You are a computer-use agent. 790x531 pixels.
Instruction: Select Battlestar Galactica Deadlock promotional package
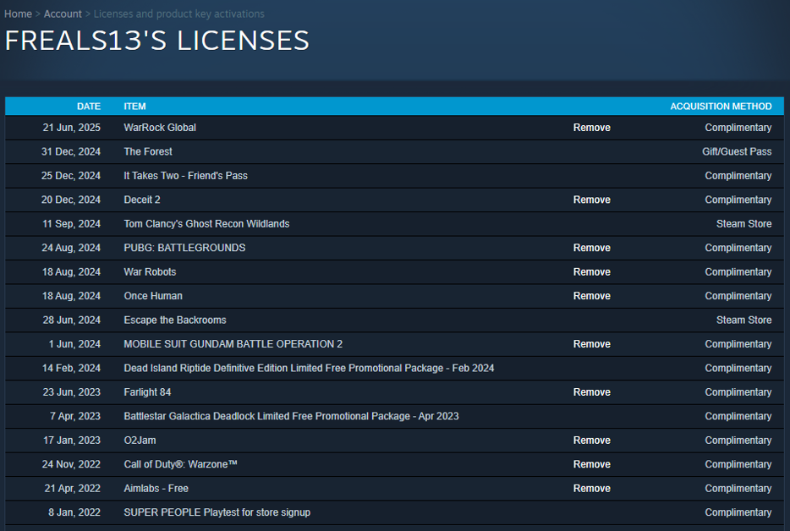point(291,416)
